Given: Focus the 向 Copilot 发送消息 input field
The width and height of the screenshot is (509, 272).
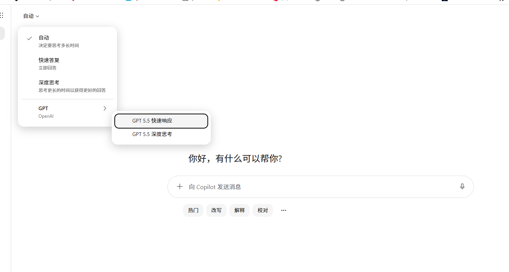Looking at the screenshot, I should click(x=320, y=187).
